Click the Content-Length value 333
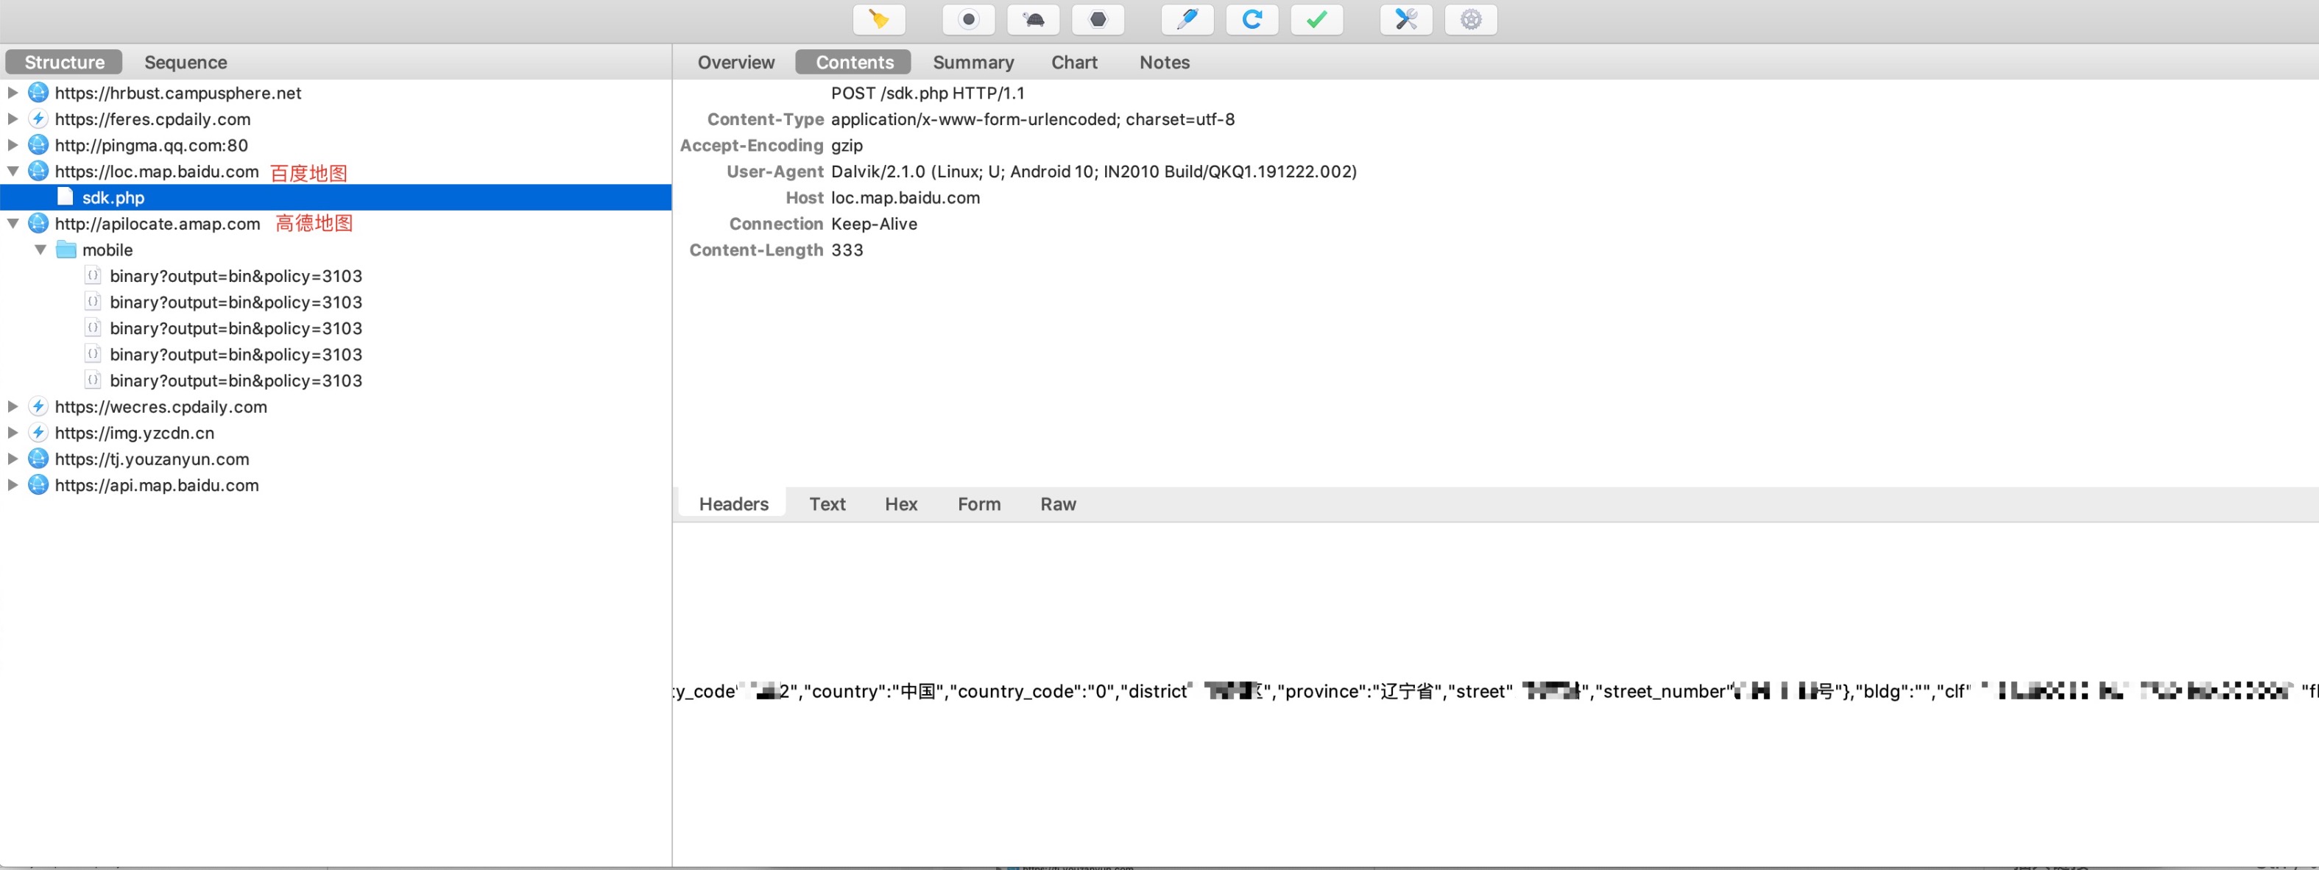This screenshot has width=2319, height=870. (847, 250)
